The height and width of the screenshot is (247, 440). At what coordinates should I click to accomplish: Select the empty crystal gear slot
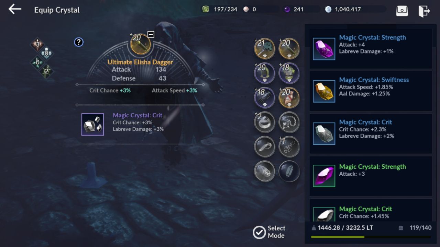(x=289, y=171)
